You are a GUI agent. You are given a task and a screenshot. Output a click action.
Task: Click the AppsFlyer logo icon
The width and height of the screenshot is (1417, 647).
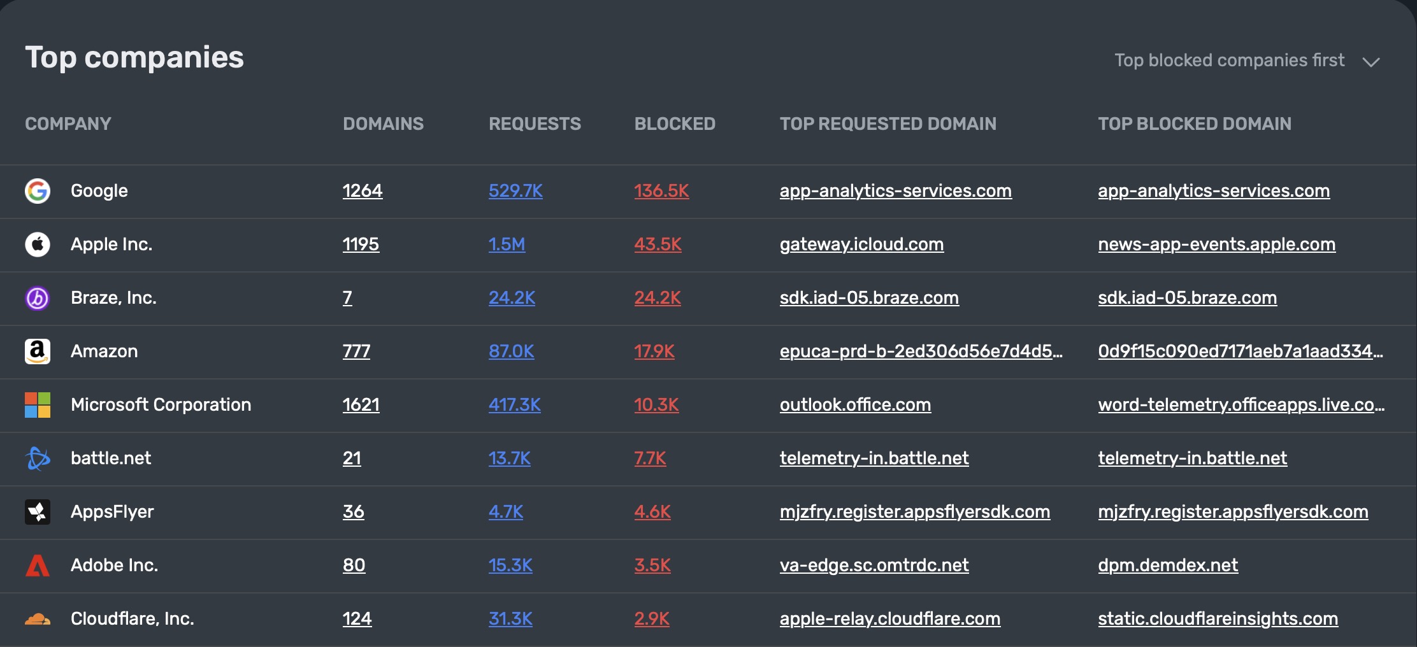pos(38,512)
